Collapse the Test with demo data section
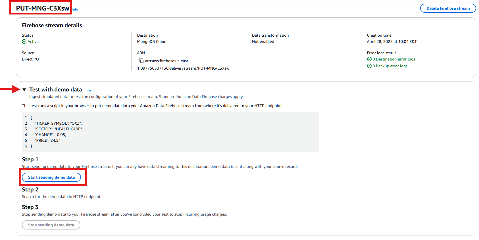Screen dimensions: 479x240 point(24,90)
